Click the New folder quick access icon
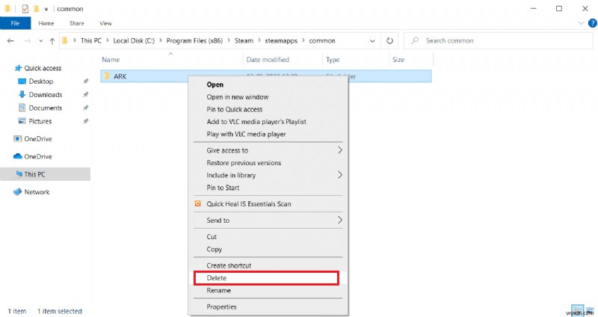 click(36, 8)
